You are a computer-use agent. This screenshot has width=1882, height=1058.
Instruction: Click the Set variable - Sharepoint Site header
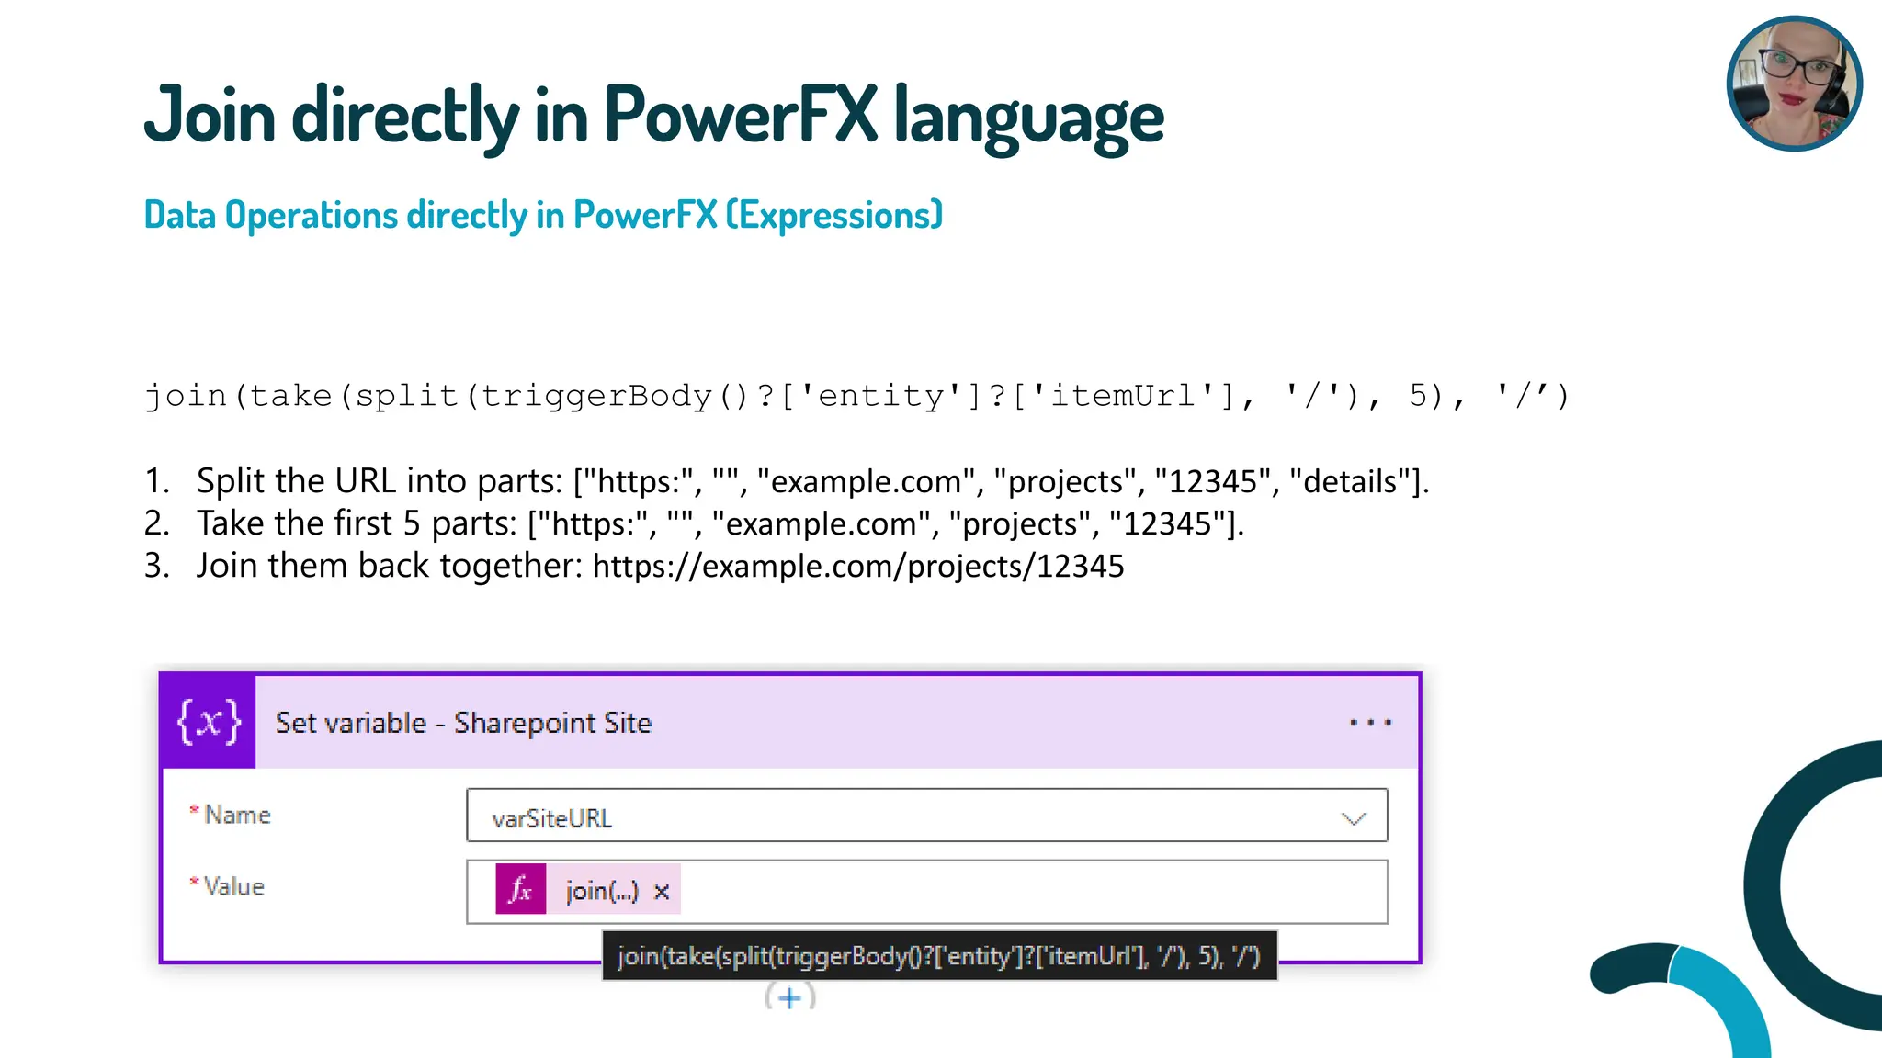point(790,722)
